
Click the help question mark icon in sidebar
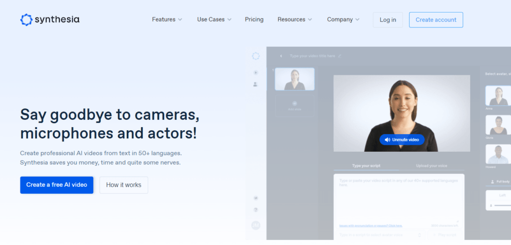pyautogui.click(x=256, y=210)
